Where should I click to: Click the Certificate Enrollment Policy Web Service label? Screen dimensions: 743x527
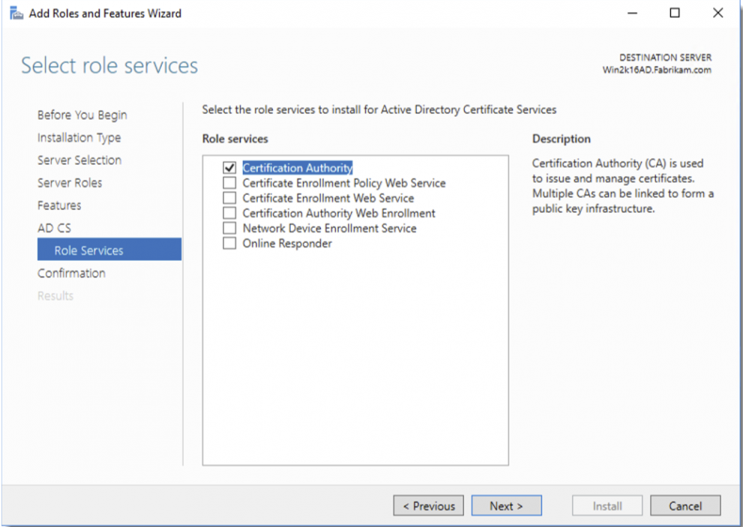[344, 183]
